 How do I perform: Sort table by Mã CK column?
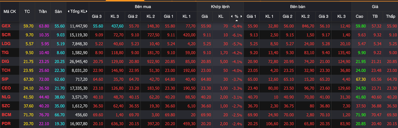pos(10,11)
